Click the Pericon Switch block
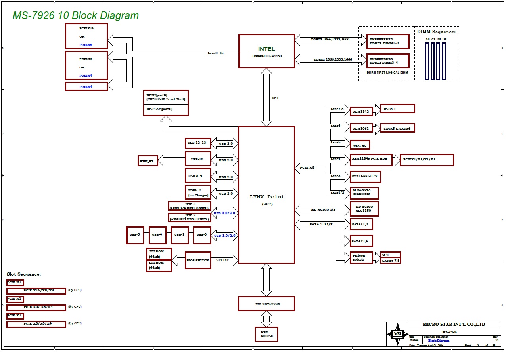This screenshot has height=352, width=506. [x=361, y=258]
